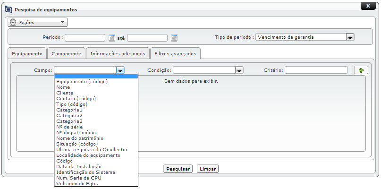Click the window logo icon in title bar
Image resolution: width=381 pixels, height=189 pixels.
(8, 9)
